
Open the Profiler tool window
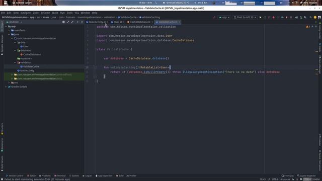click(131, 176)
